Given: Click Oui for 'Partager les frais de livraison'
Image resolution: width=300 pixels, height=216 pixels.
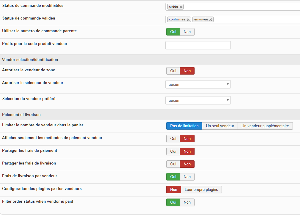Looking at the screenshot, I should click(173, 164).
